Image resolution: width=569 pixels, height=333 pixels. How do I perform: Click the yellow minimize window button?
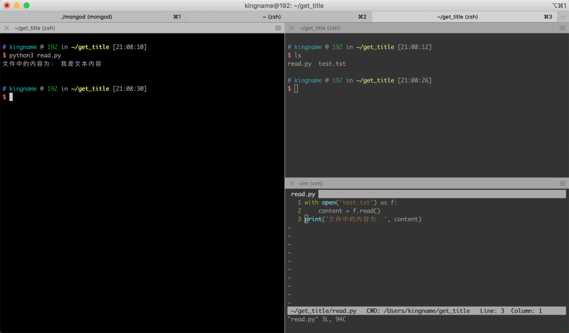click(17, 5)
